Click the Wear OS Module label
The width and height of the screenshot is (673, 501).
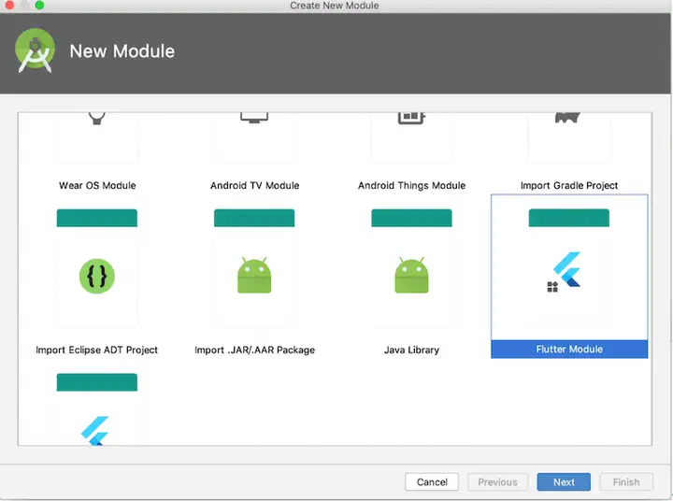[97, 185]
